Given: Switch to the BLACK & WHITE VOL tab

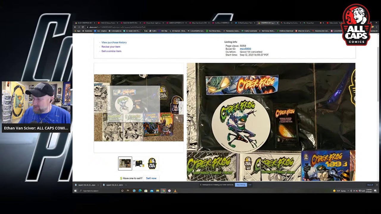Looking at the screenshot, I should [x=130, y=23].
